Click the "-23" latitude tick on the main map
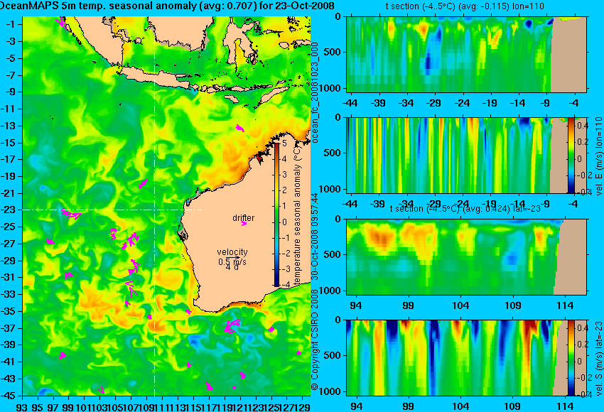Screen dimensions: 604x412 coord(10,210)
